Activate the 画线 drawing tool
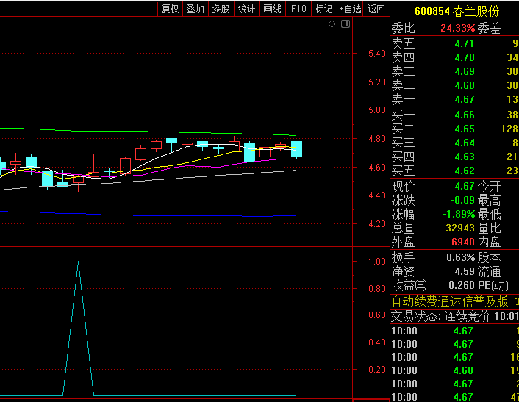The image size is (519, 402). (273, 9)
